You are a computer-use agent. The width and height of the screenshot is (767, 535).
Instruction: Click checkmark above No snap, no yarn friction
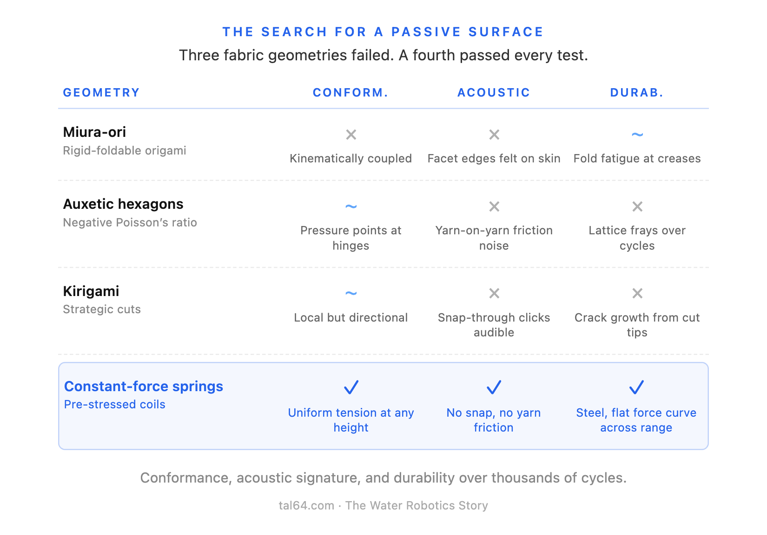[x=494, y=387]
